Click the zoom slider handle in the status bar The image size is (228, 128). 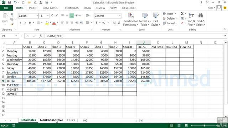coord(204,126)
